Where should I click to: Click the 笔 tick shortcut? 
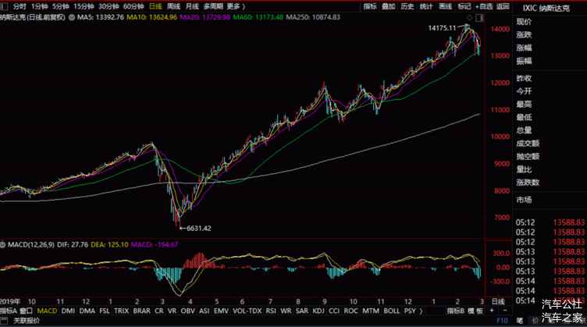pos(520,321)
